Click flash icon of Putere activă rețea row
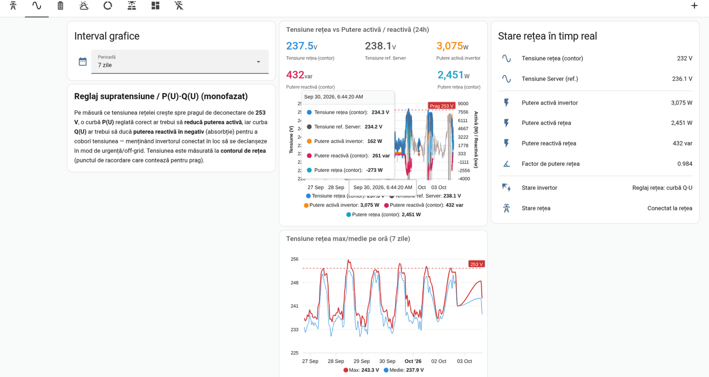The width and height of the screenshot is (709, 377). pyautogui.click(x=506, y=123)
